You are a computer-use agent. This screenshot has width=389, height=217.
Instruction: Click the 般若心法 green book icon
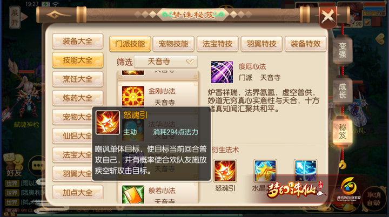pyautogui.click(x=133, y=194)
